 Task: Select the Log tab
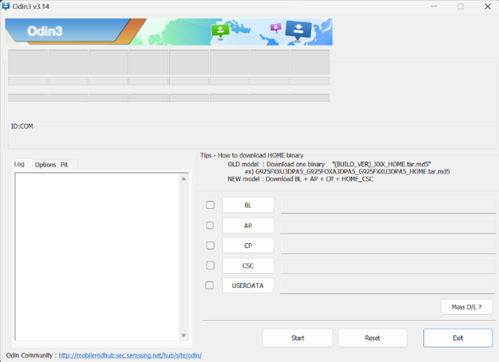[20, 164]
